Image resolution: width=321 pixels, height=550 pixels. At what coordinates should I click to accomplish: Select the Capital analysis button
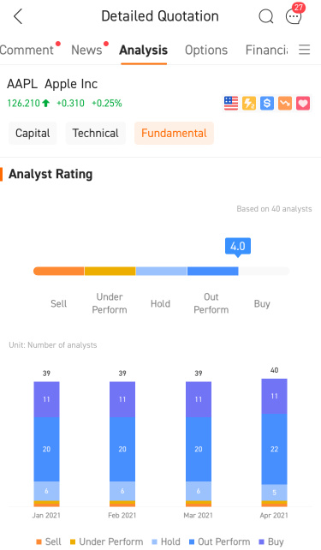tap(33, 134)
